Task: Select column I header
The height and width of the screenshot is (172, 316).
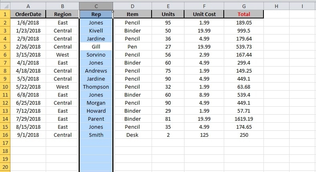Action: click(x=302, y=6)
